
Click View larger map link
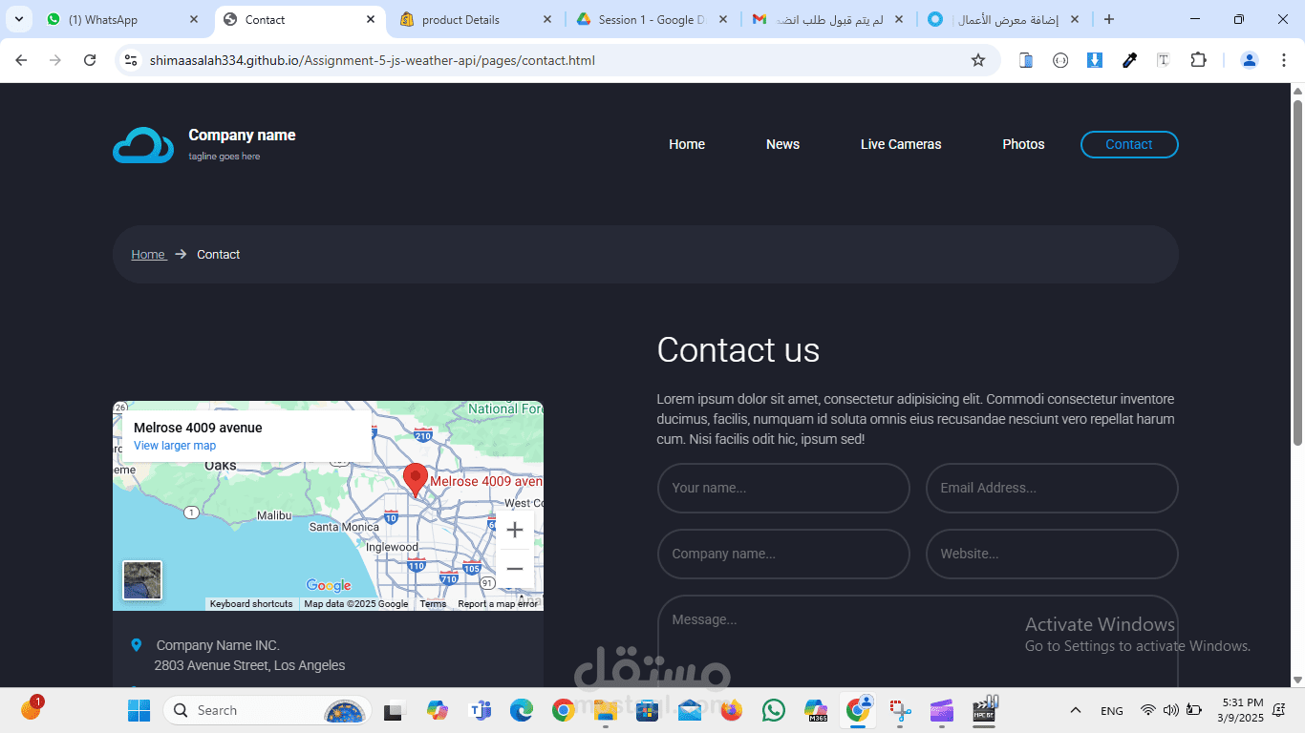175,446
